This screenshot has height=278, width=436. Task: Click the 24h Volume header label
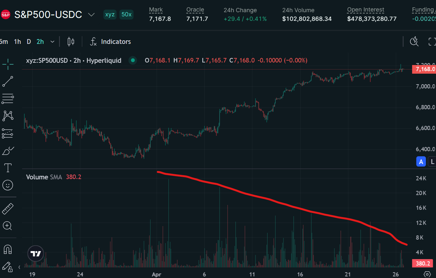(x=298, y=10)
